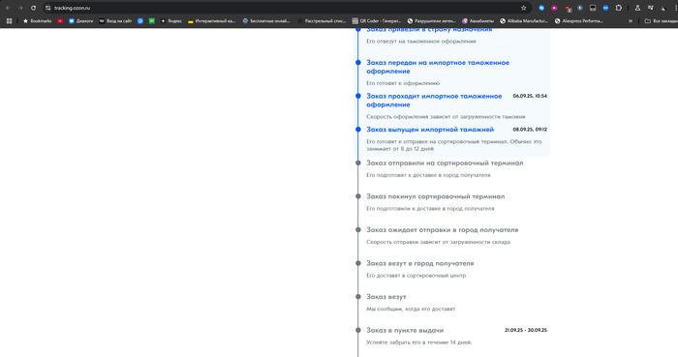Viewport: 678px width, 357px height.
Task: Click the dark blue round extension icon
Action: 580,8
